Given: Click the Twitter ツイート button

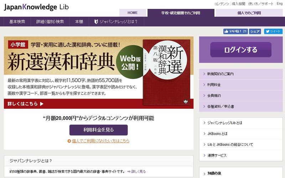Looking at the screenshot, I should coord(273,31).
